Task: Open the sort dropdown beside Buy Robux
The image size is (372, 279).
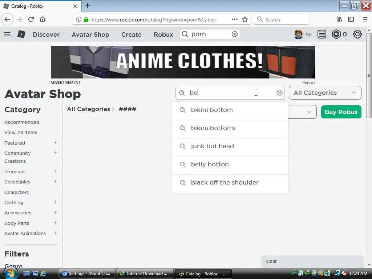Action: tap(302, 112)
